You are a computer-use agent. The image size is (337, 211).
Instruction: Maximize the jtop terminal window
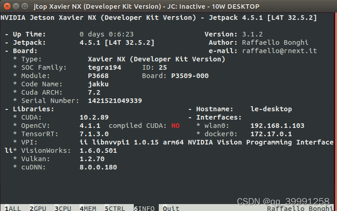coord(25,6)
